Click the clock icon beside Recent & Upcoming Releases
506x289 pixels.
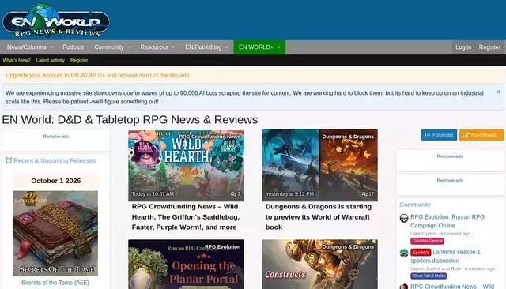pos(9,160)
